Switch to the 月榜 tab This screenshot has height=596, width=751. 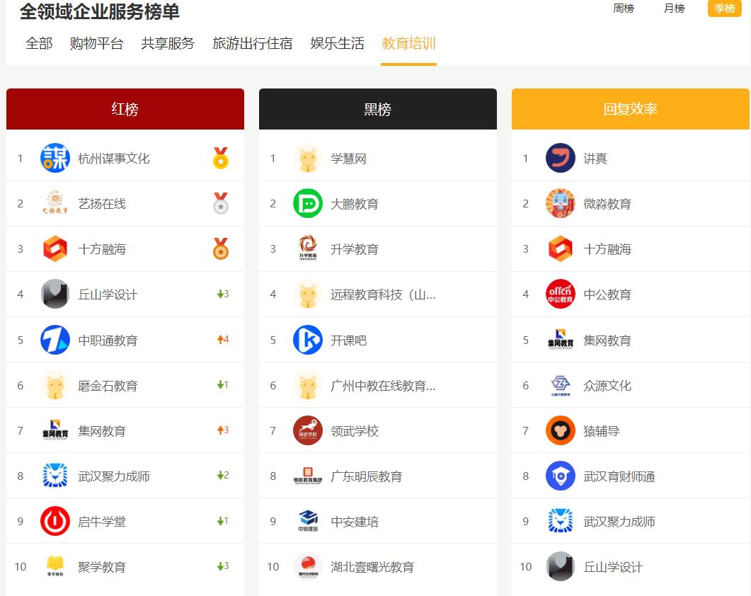[673, 9]
